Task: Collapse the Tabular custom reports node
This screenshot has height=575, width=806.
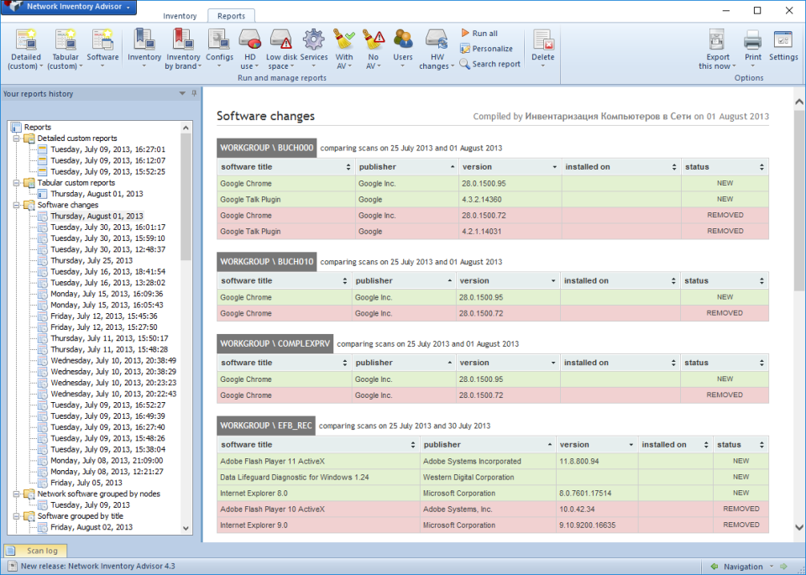Action: click(16, 183)
